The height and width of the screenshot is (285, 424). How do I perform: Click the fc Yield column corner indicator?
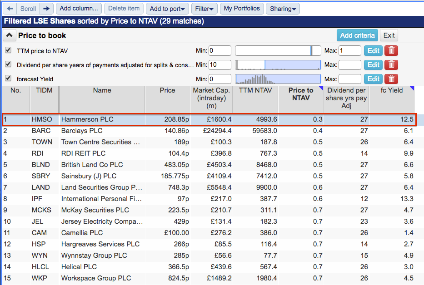(412, 88)
